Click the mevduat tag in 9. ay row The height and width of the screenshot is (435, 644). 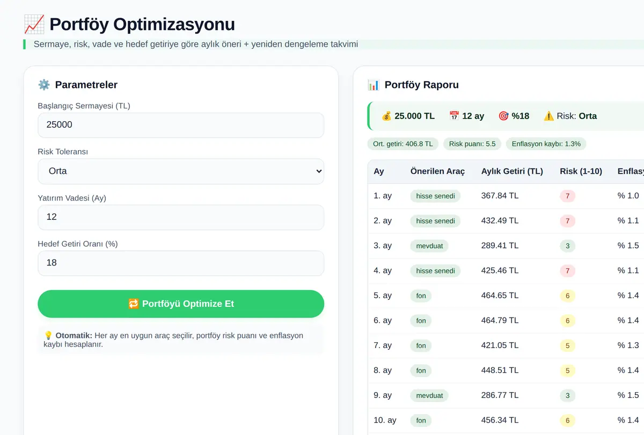tap(429, 396)
